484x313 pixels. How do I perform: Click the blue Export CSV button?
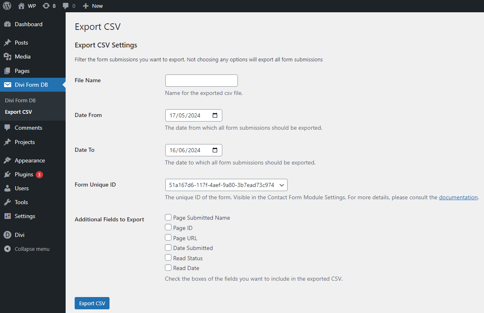pyautogui.click(x=92, y=303)
